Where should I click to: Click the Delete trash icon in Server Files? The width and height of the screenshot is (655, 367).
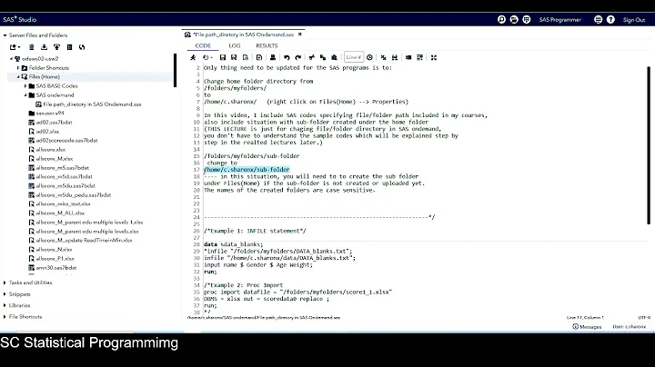coord(31,47)
